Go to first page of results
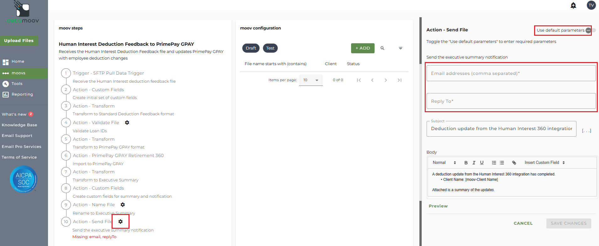Viewport: 599px width, 246px height. pos(359,80)
